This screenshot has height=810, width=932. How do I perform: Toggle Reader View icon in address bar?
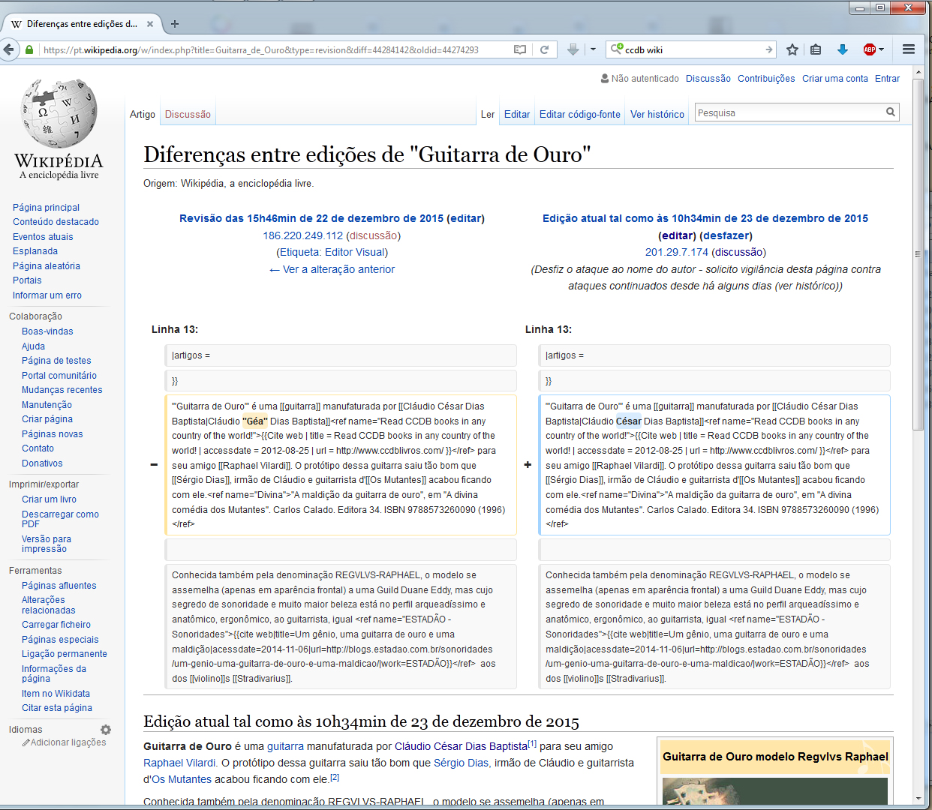point(519,49)
